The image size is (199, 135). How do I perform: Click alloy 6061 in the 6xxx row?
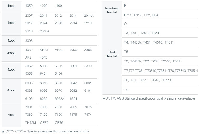tap(88, 83)
